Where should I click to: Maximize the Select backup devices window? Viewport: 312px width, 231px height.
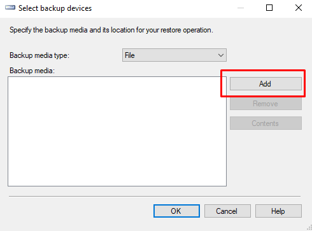[269, 8]
